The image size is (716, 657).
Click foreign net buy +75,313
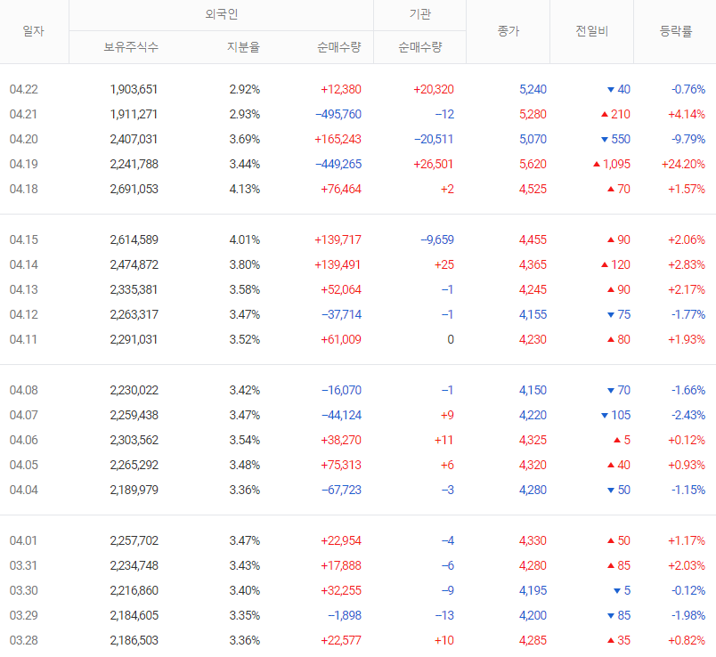pyautogui.click(x=341, y=466)
